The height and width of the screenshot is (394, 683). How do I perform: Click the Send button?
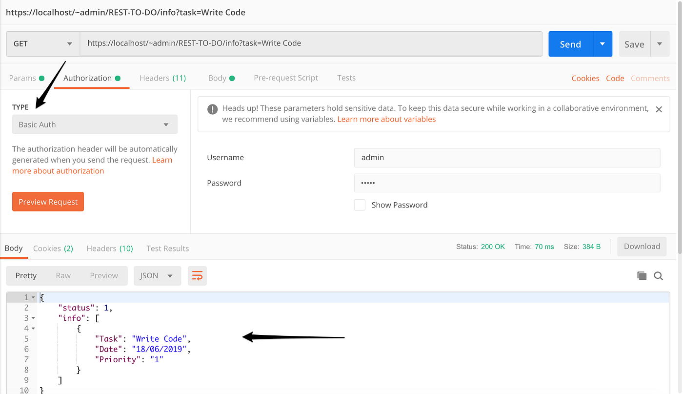pos(570,43)
